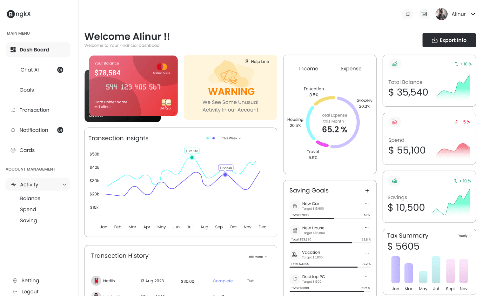Toggle the blue series dot on Transection Insights
This screenshot has height=296, width=482.
213,138
